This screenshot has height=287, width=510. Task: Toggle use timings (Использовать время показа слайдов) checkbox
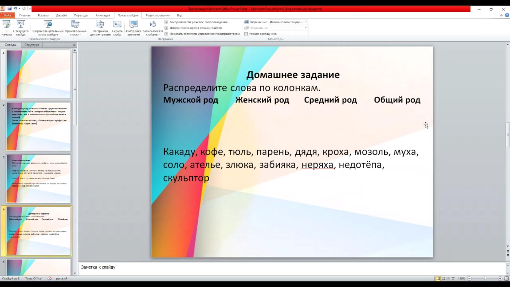166,28
